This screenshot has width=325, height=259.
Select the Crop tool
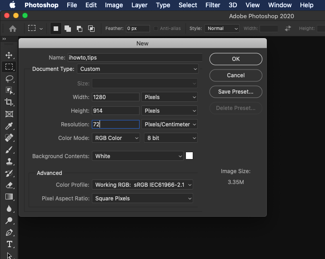point(9,102)
